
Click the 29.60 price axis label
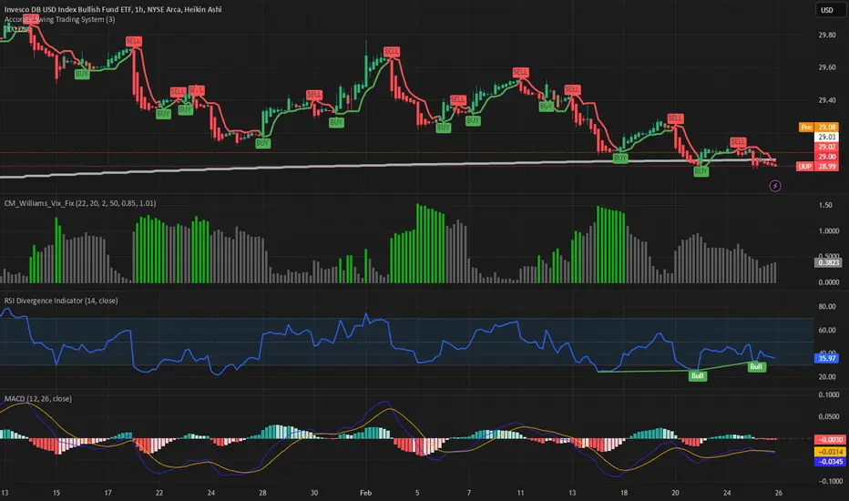point(826,67)
